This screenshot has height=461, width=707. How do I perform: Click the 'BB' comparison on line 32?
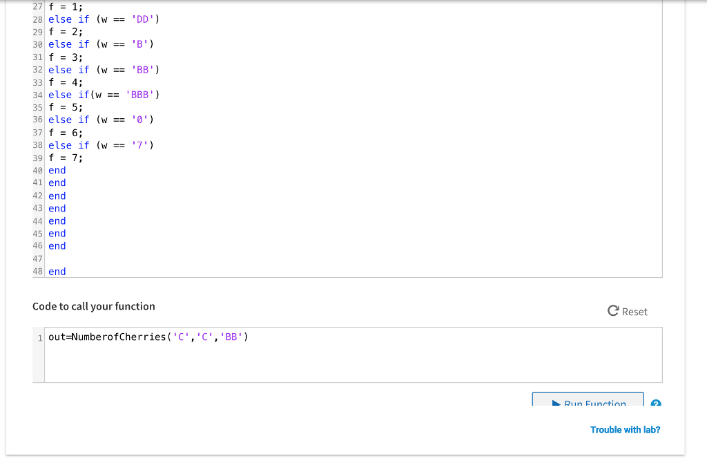click(145, 70)
